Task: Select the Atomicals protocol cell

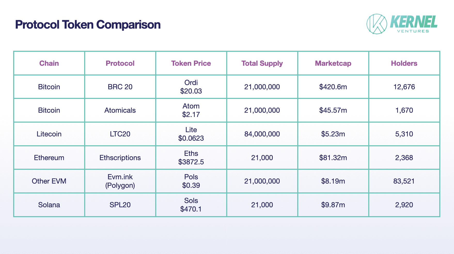Action: (120, 110)
